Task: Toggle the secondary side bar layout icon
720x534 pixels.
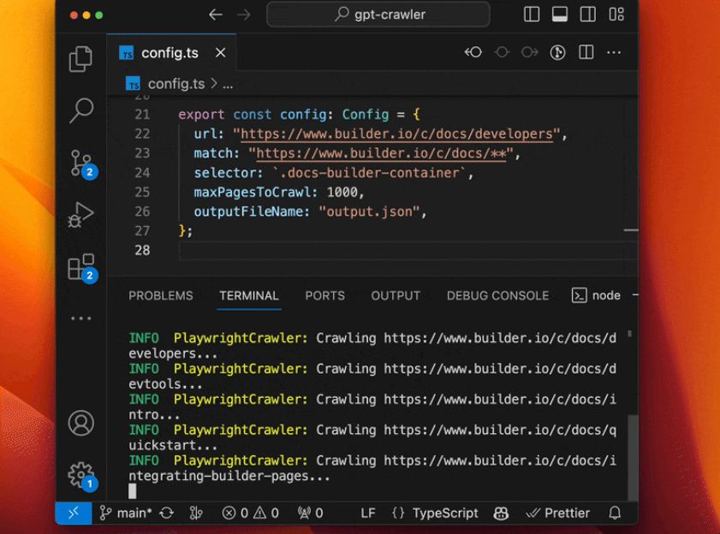Action: point(588,15)
